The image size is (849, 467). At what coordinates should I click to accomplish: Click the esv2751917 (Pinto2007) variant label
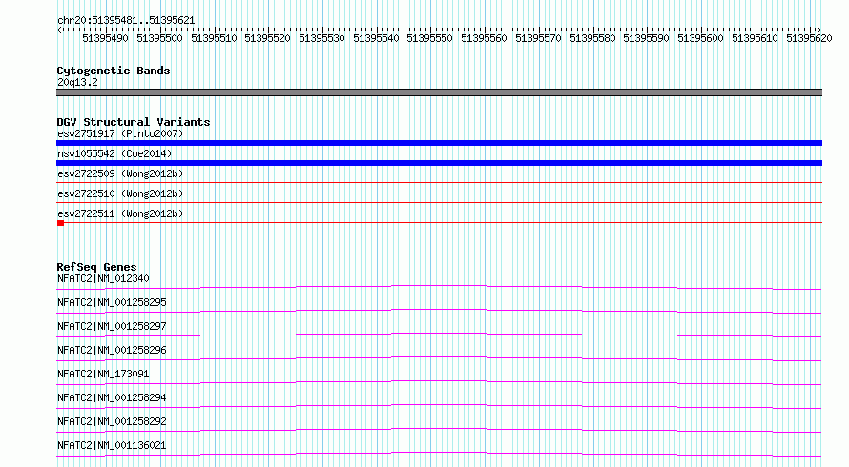tap(120, 133)
